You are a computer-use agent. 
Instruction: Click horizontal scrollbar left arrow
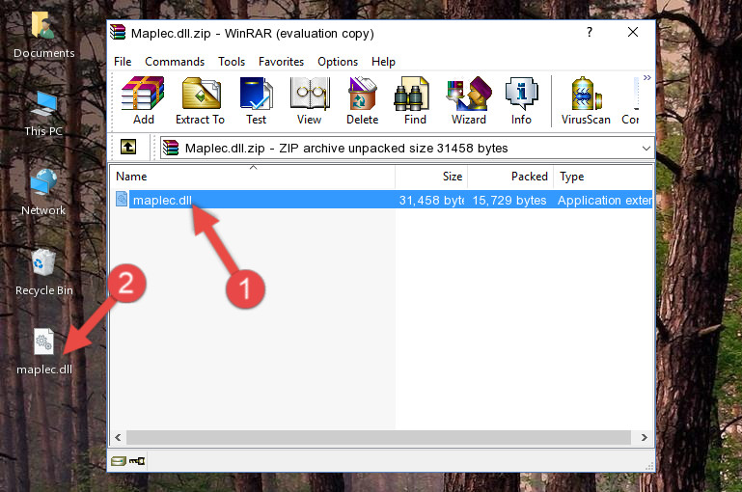(119, 438)
